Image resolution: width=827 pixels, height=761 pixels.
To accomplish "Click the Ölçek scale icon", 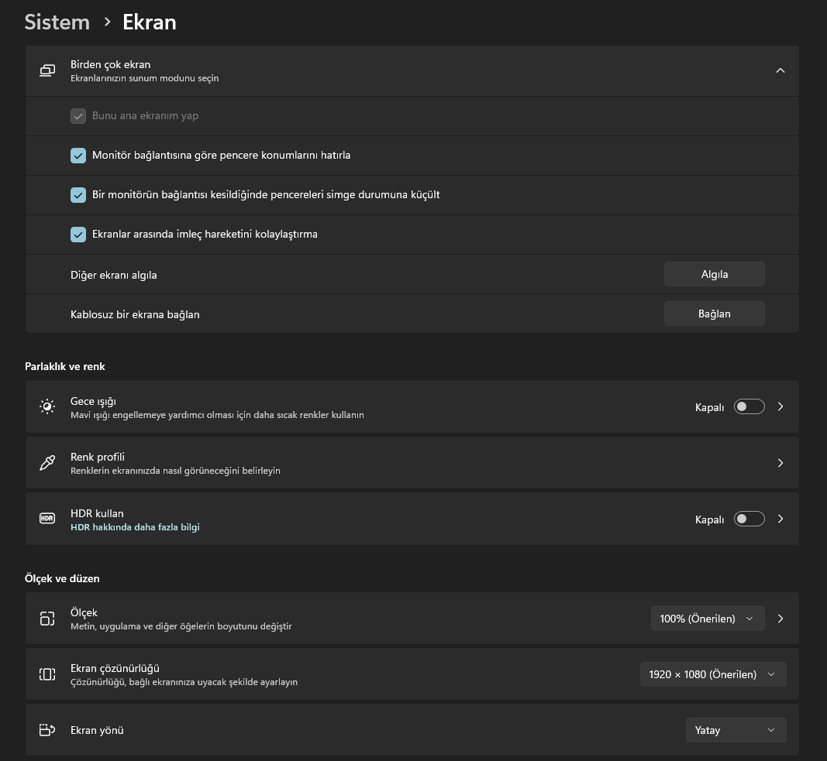I will [47, 619].
